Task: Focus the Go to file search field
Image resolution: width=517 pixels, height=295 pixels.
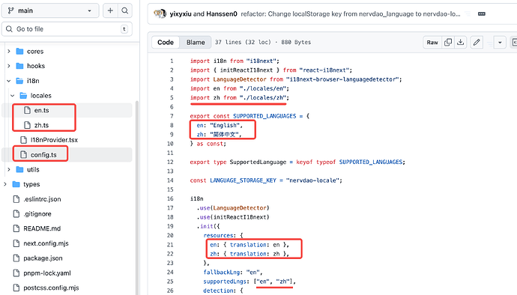Action: coord(67,29)
